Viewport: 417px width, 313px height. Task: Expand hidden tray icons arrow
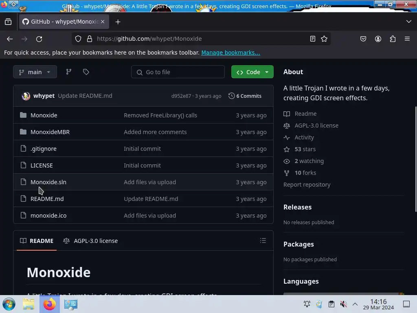[355, 304]
